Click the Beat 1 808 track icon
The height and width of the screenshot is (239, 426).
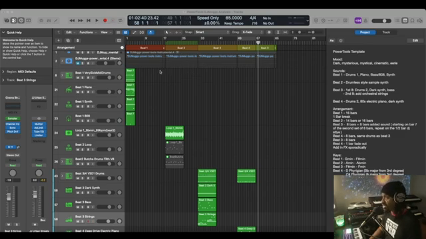[x=69, y=118]
